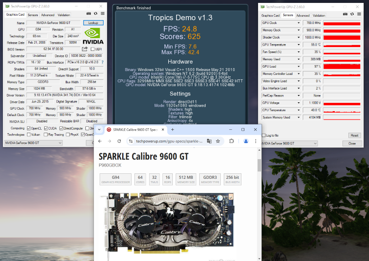
Task: Expand the Shader Clock sensor dropdown
Action: pos(299,37)
